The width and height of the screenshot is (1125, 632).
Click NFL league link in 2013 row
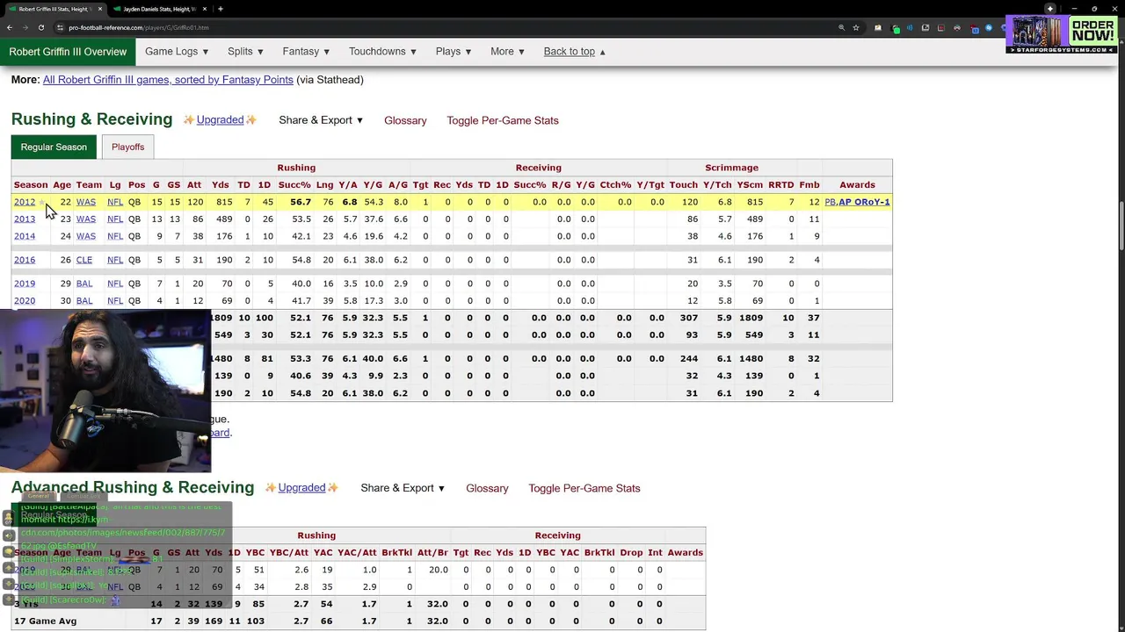115,219
